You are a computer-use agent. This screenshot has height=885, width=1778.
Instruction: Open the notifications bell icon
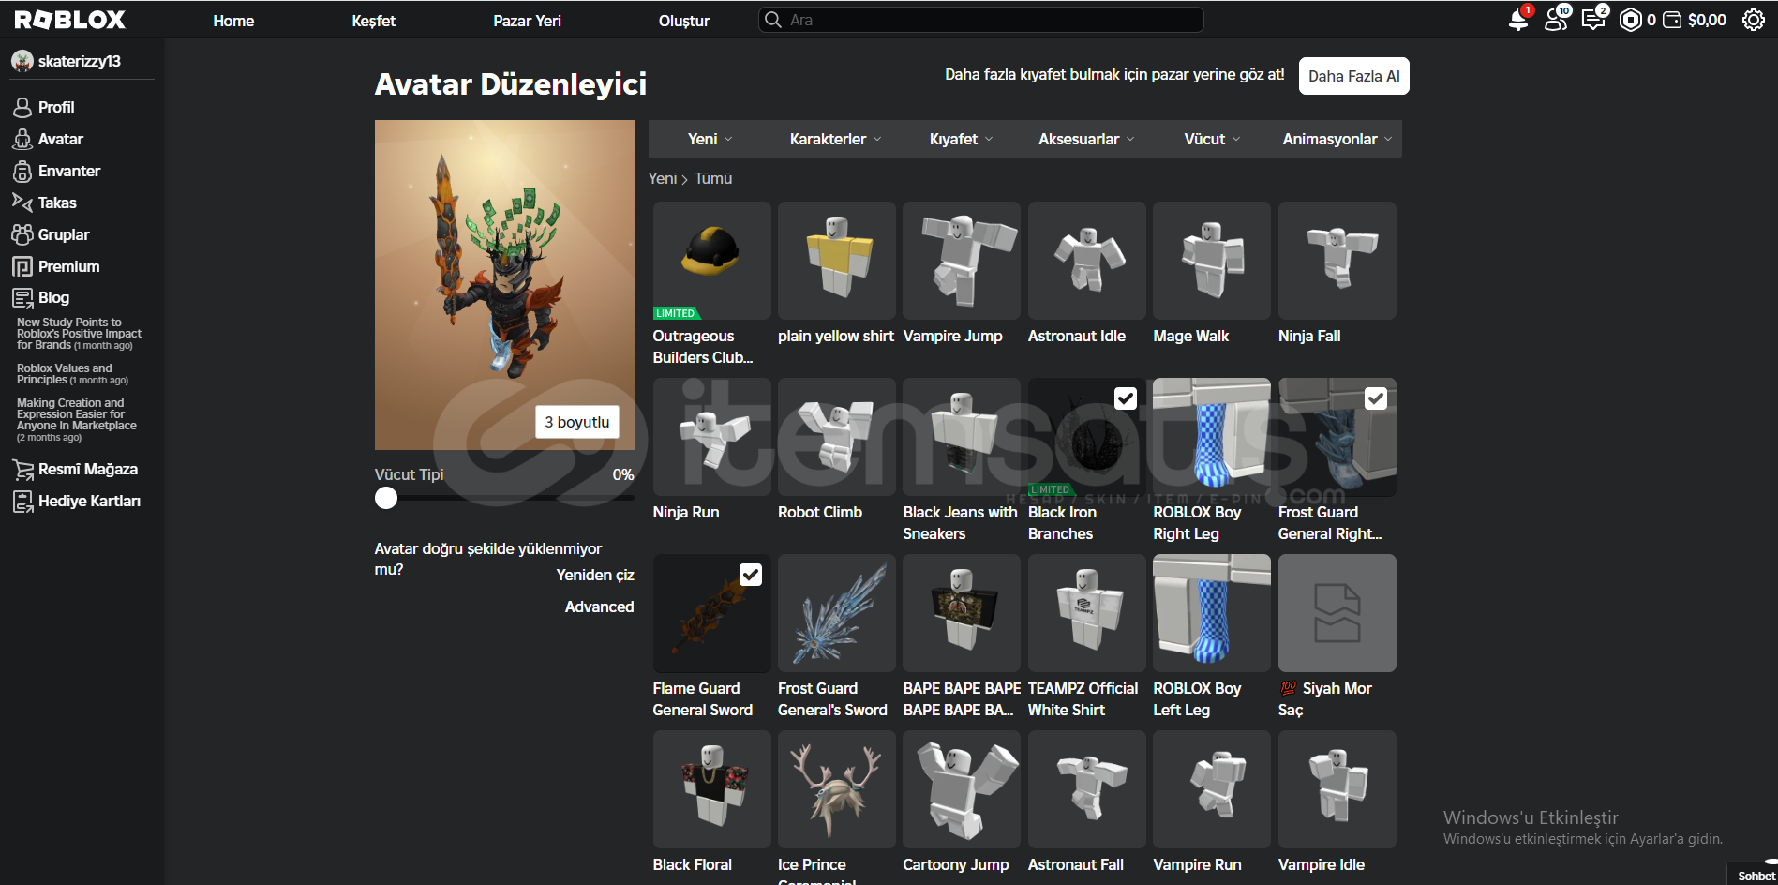(x=1518, y=20)
